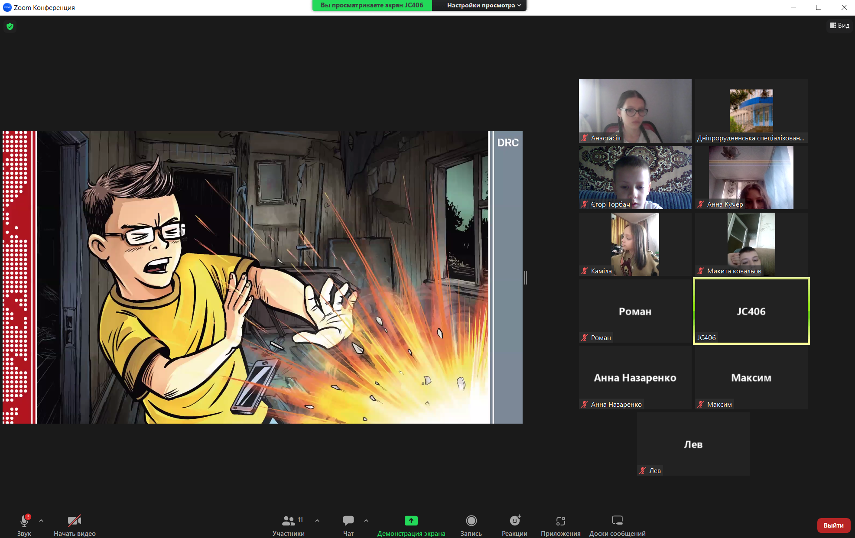Screen dimensions: 855x538
Task: Expand the arrow next to Участники
Action: (317, 520)
